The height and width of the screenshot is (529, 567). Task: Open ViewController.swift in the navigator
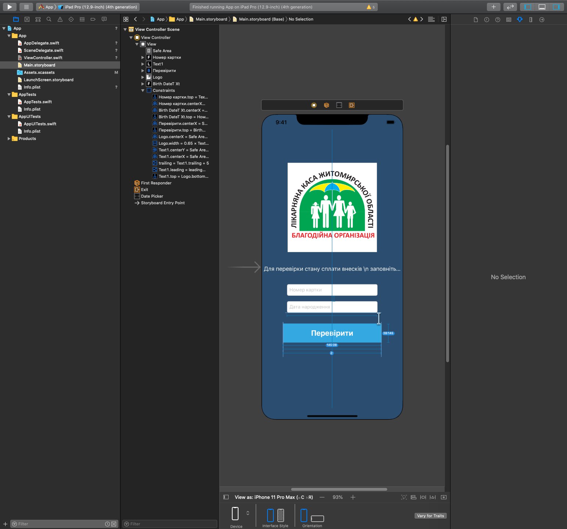(43, 58)
